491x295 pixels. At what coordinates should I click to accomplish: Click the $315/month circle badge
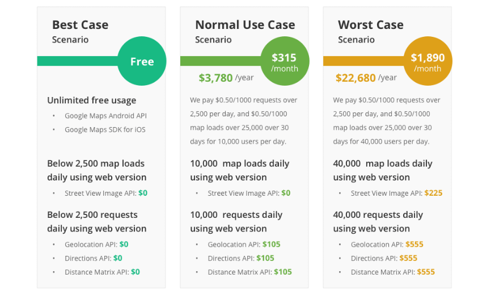pos(285,62)
